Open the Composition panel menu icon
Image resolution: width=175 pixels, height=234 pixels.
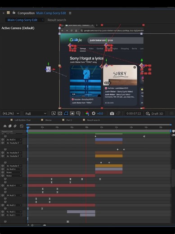tap(70, 13)
